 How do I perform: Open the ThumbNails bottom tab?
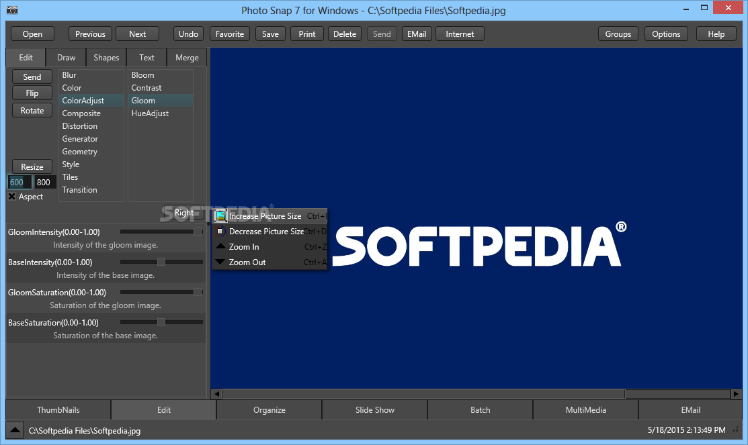click(x=58, y=409)
